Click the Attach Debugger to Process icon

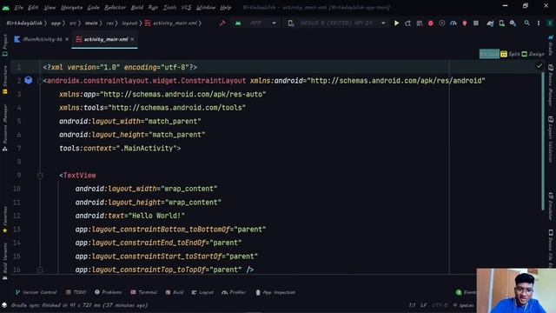pos(465,23)
